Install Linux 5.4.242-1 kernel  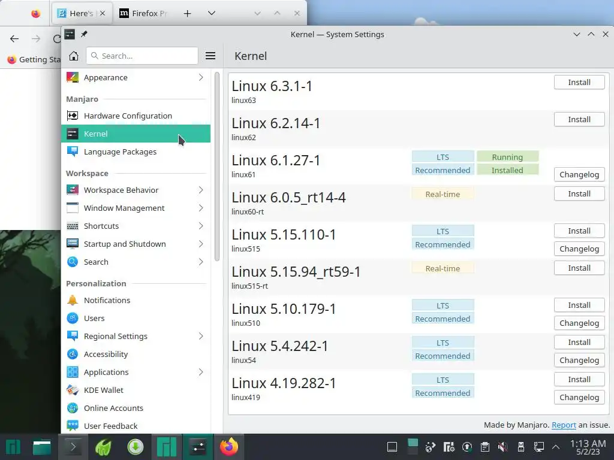[579, 342]
